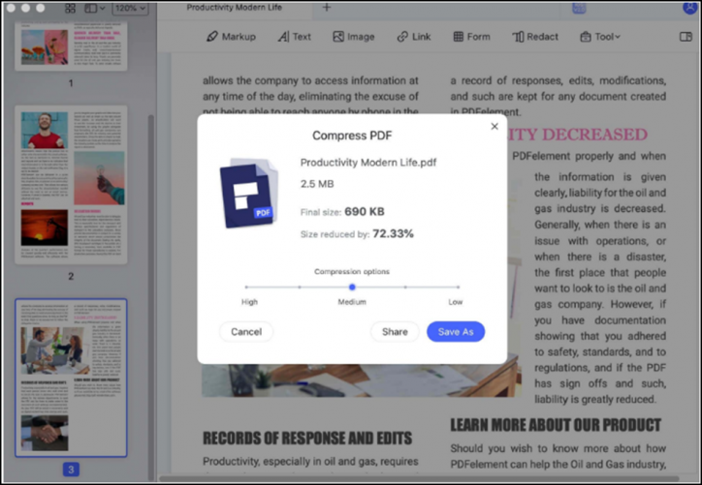Select the Productivity Modern Life tab

point(234,8)
